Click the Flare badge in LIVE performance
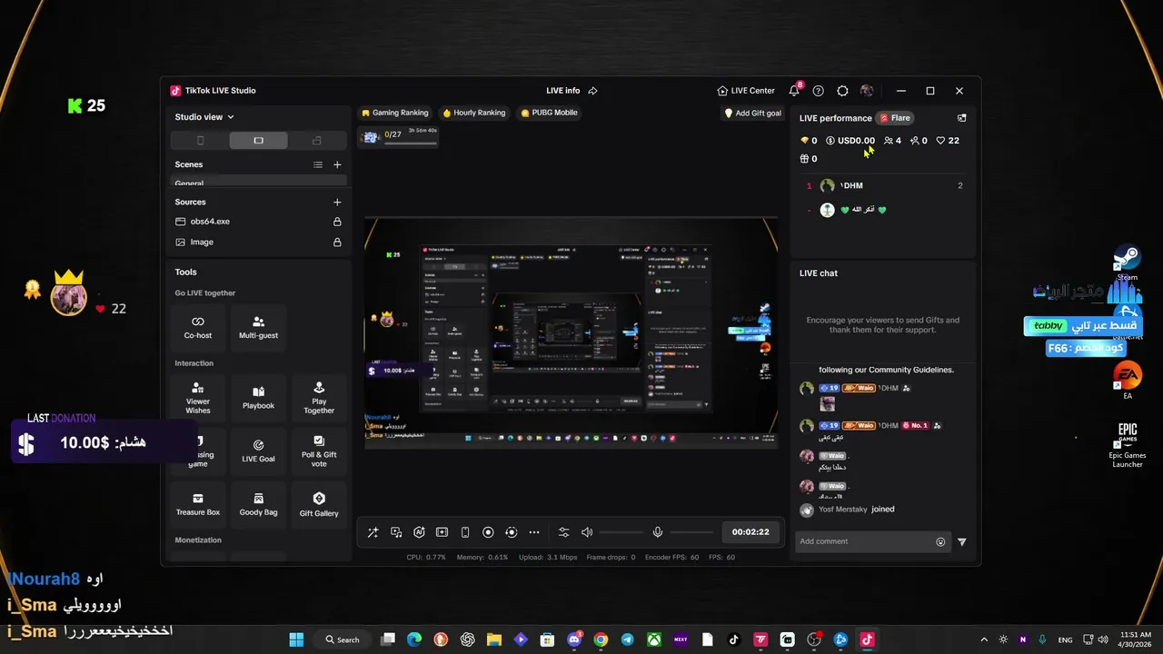 (x=895, y=118)
